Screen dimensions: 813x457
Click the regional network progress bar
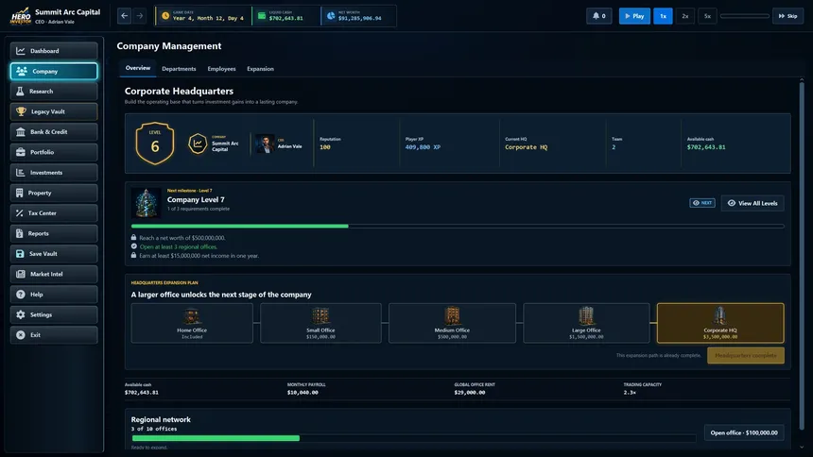414,438
